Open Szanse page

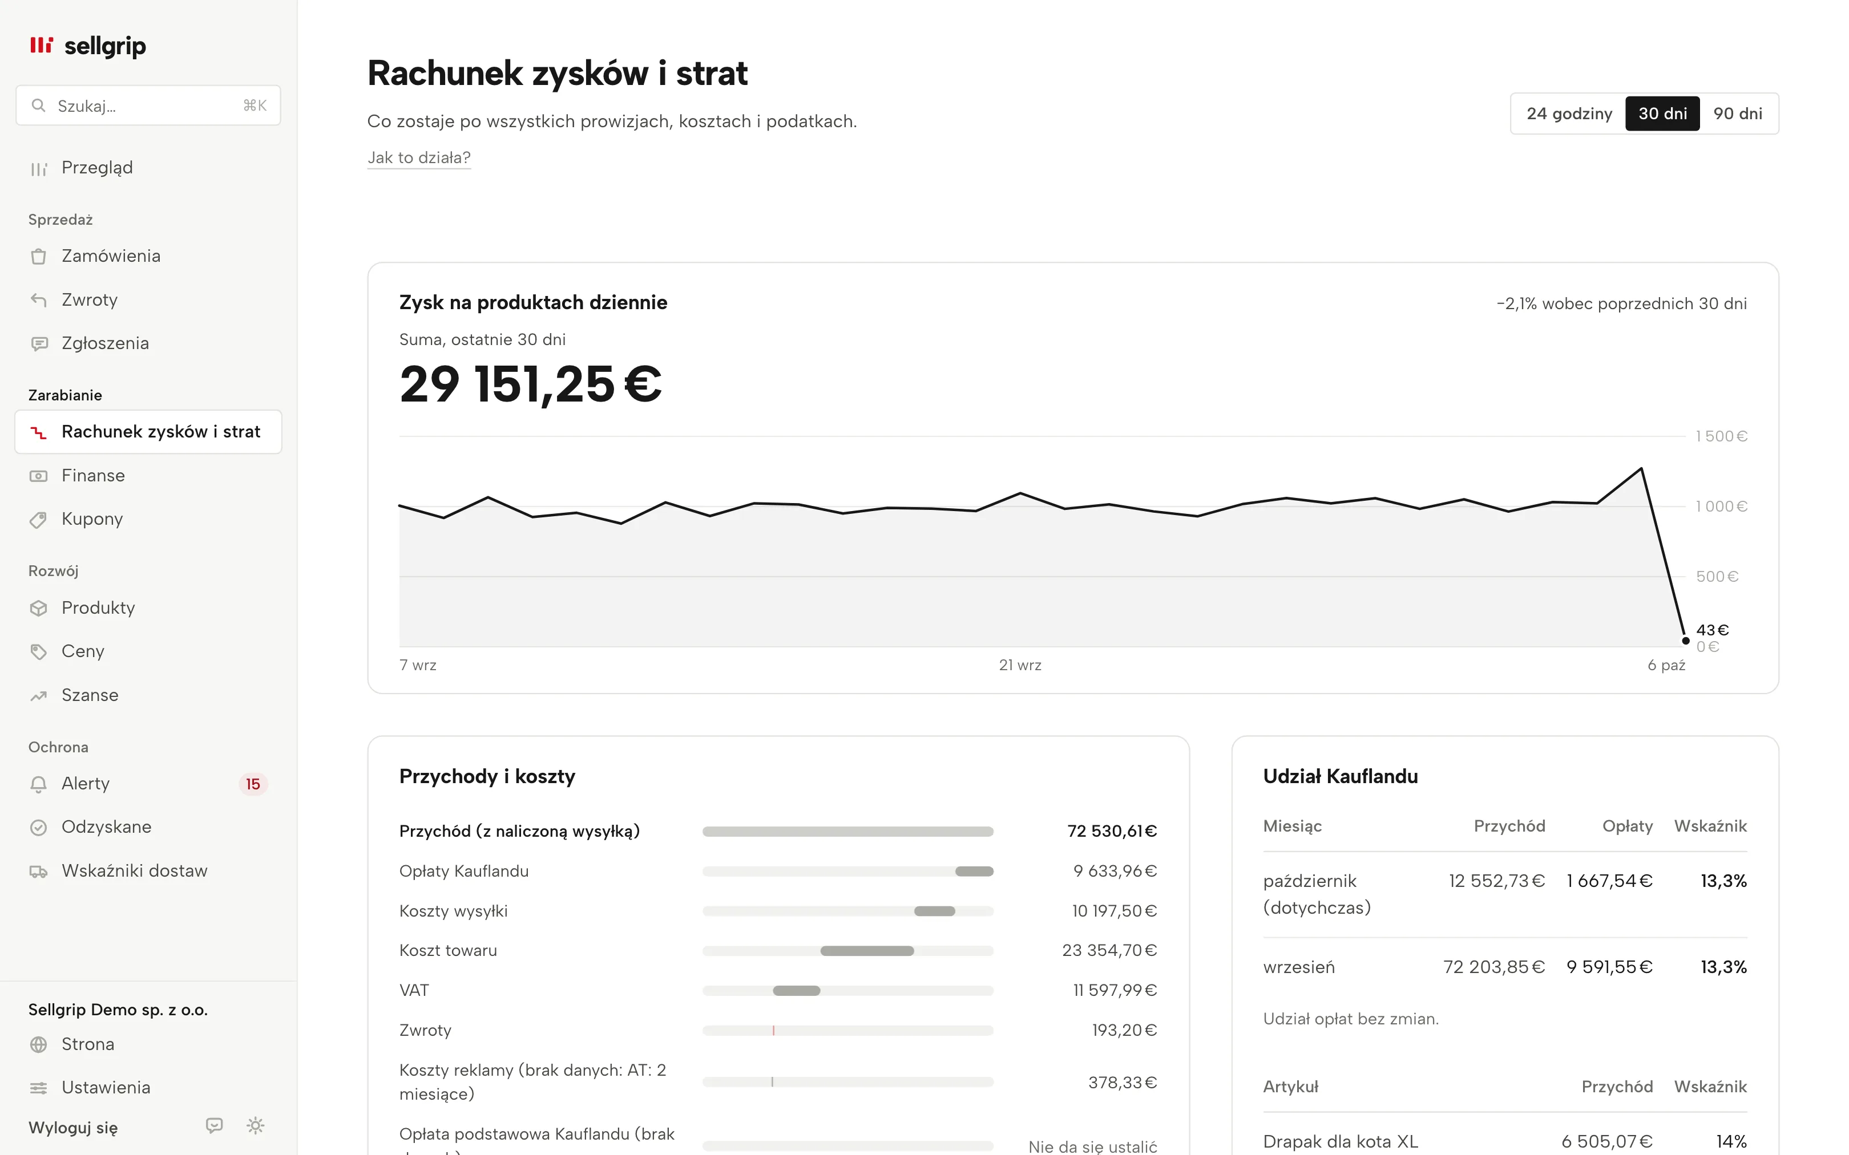click(x=148, y=695)
